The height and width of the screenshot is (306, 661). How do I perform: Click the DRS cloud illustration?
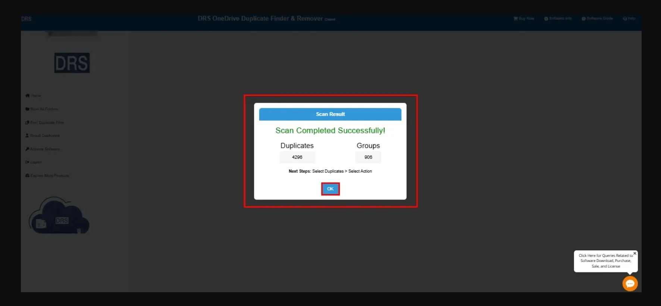point(59,216)
